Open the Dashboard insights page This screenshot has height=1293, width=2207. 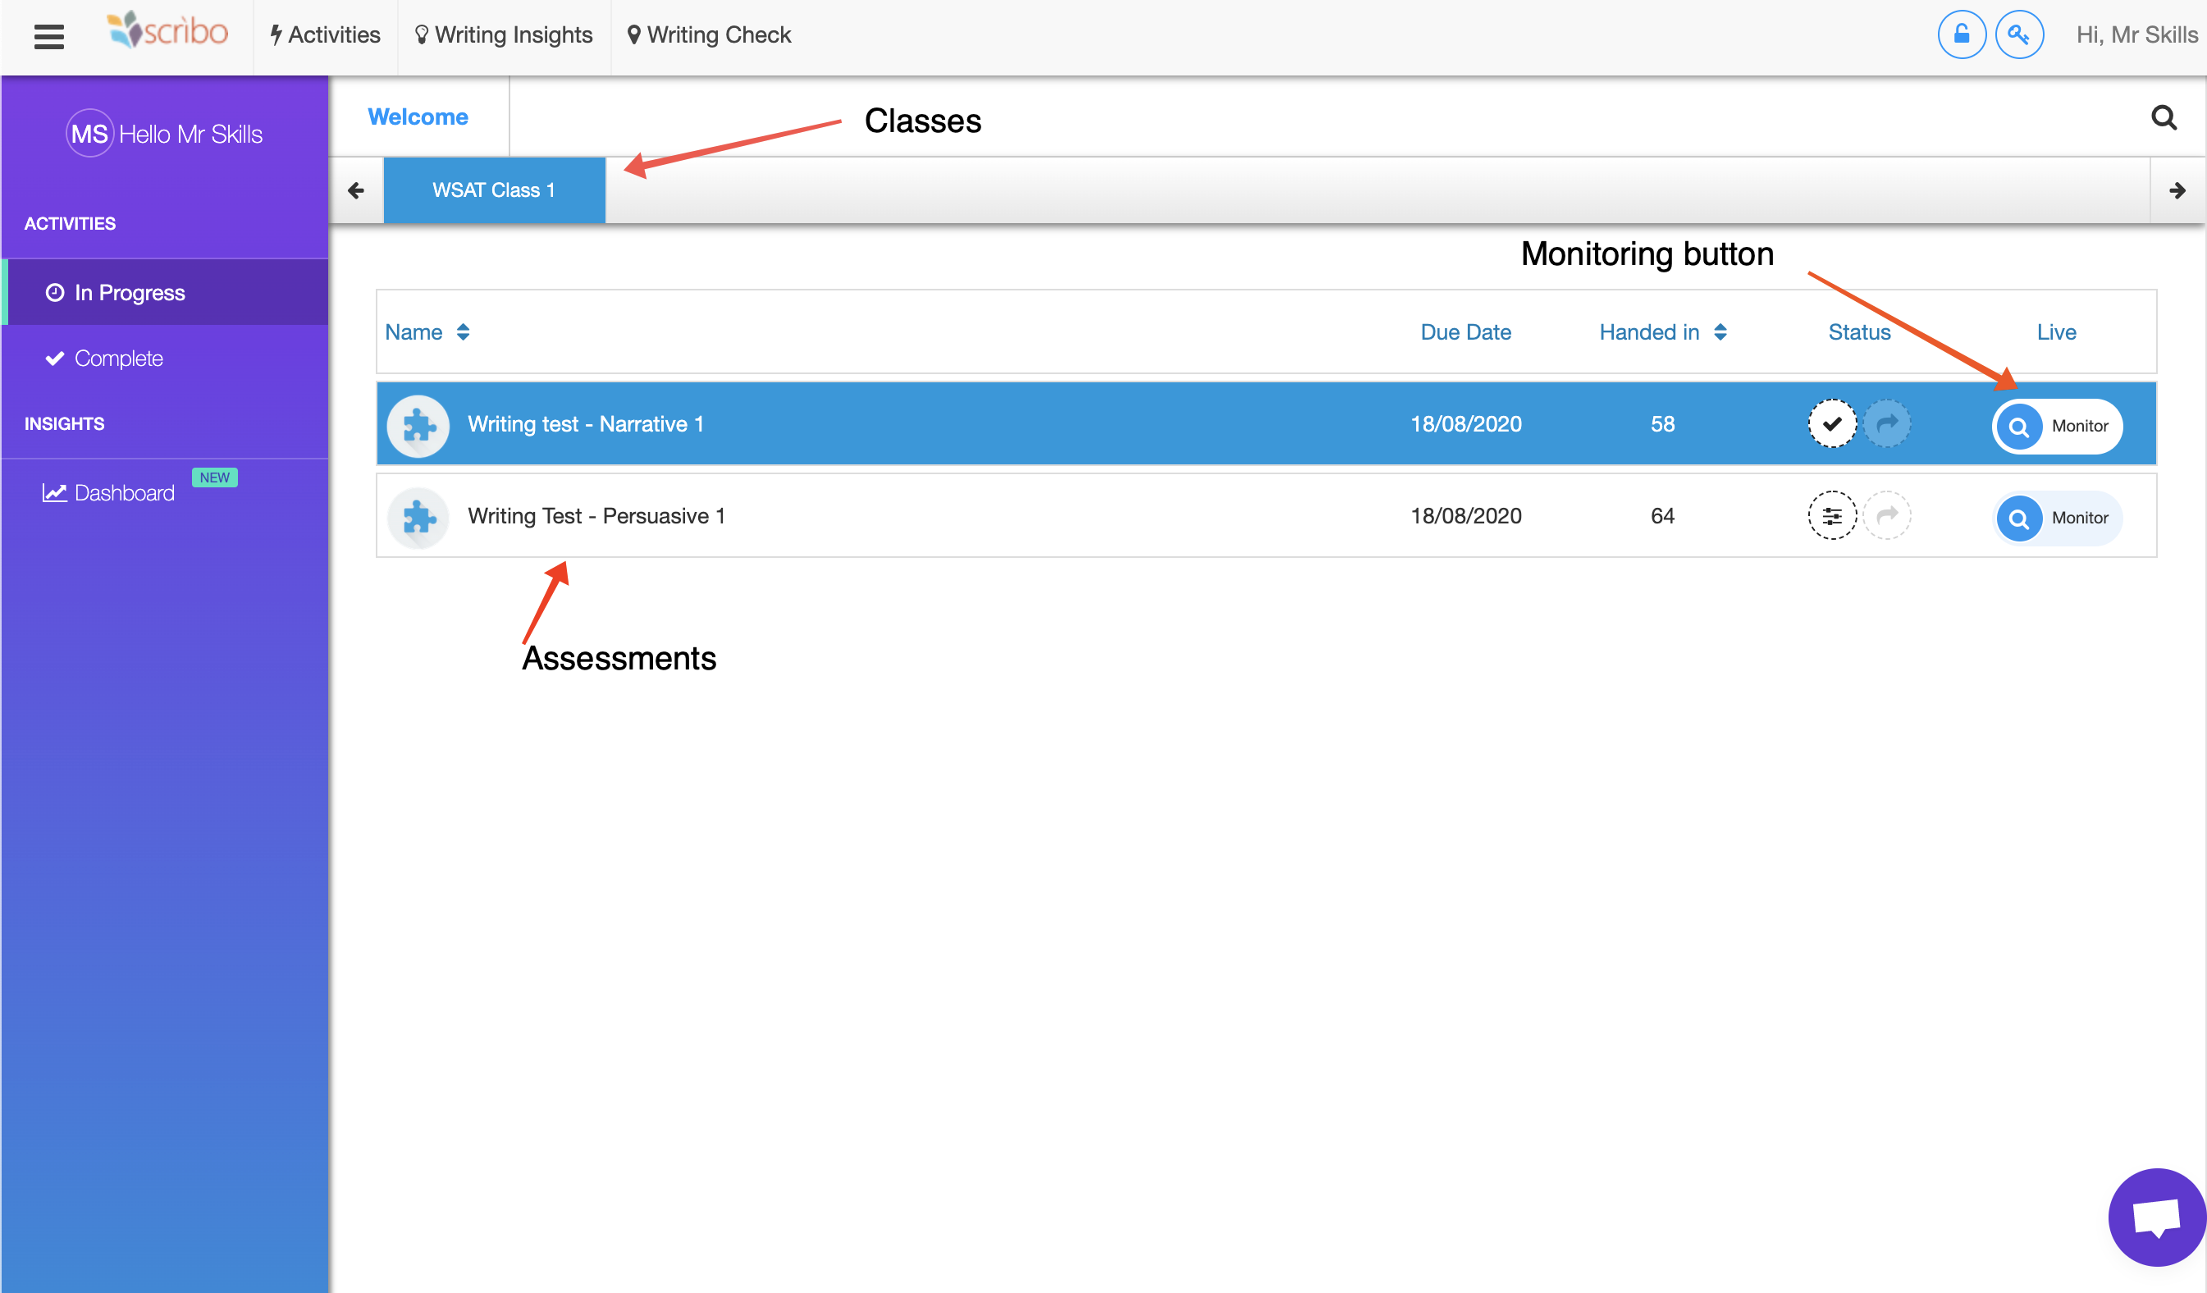pos(108,492)
